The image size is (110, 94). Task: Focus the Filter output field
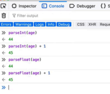pyautogui.click(x=27, y=16)
